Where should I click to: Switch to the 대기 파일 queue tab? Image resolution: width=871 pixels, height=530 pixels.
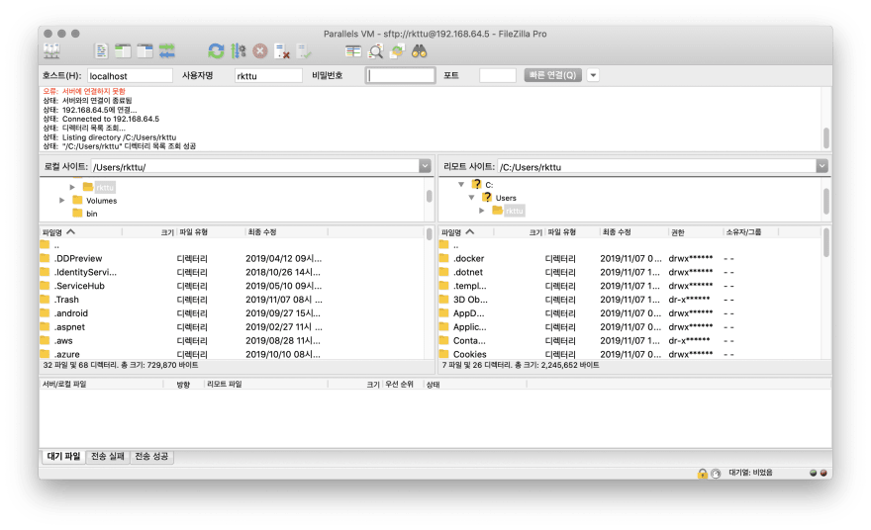point(64,456)
